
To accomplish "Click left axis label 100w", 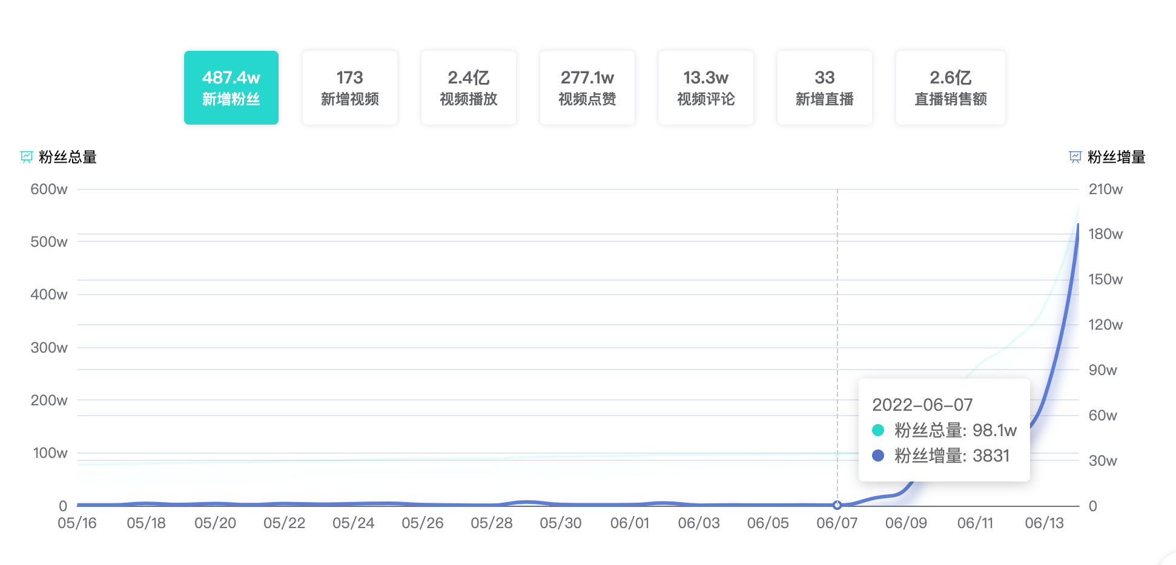I will tap(50, 453).
